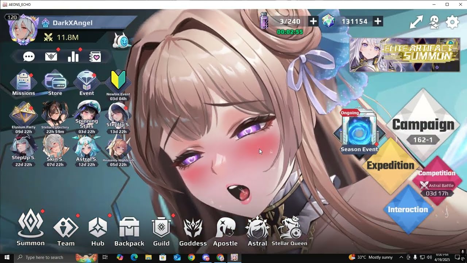Screen dimensions: 467x263
Task: Open Competition Astral Battle
Action: pyautogui.click(x=437, y=181)
